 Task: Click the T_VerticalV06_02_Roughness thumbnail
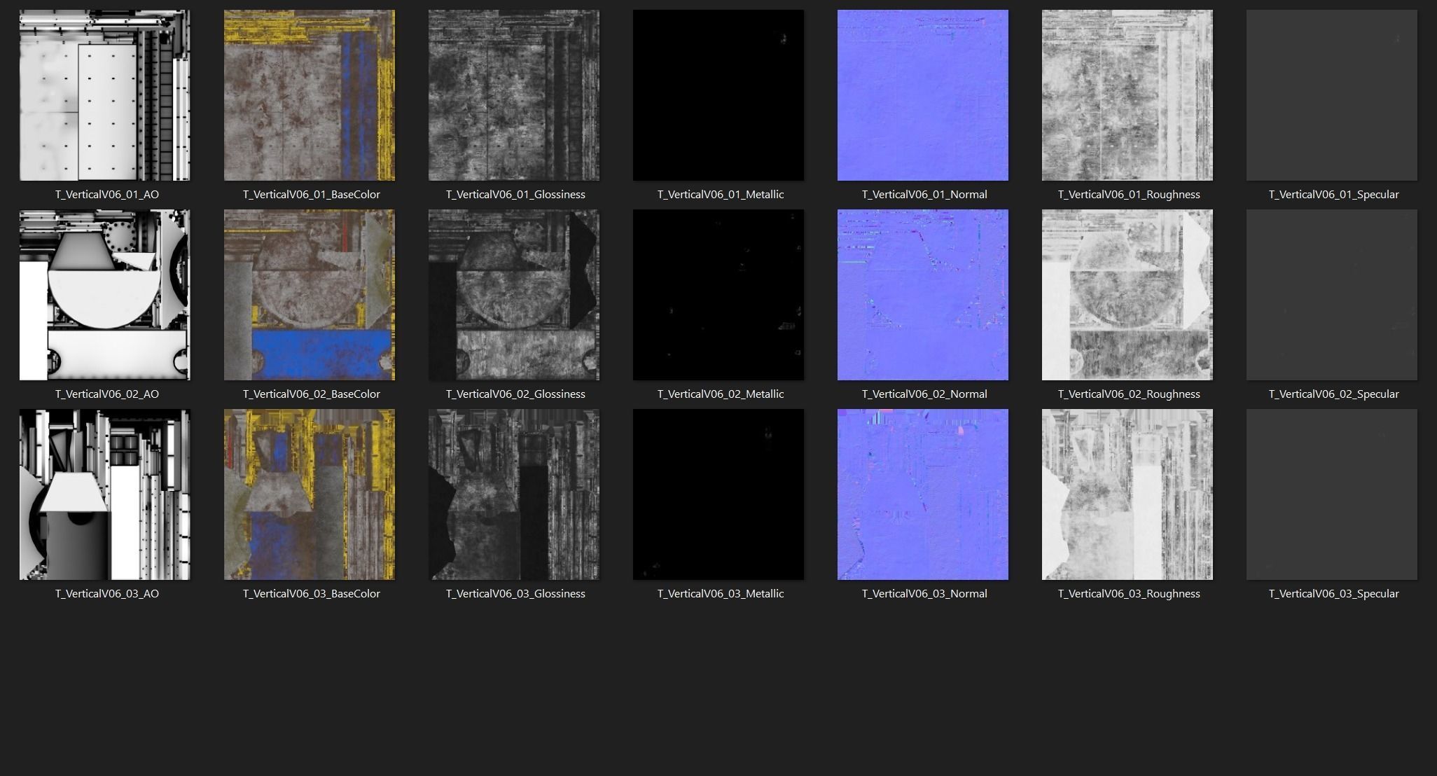click(x=1127, y=295)
